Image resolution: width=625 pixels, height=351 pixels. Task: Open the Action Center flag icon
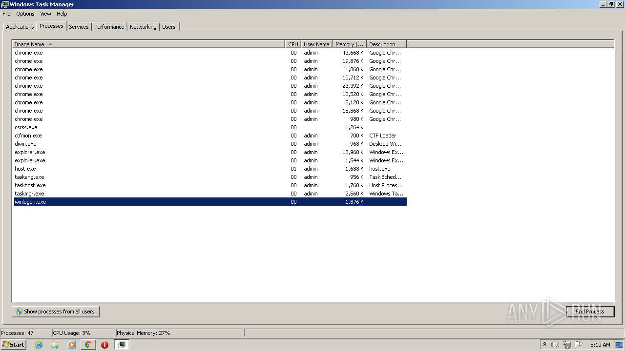point(579,345)
